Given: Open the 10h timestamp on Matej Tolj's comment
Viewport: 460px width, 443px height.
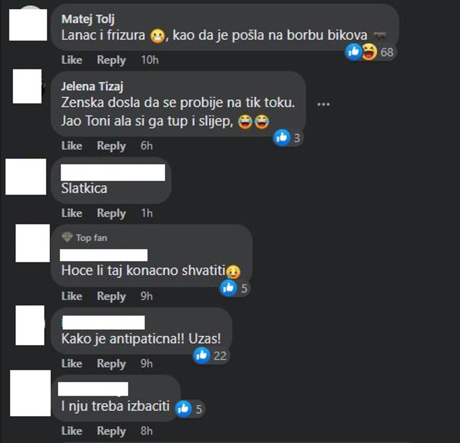Looking at the screenshot, I should pyautogui.click(x=150, y=60).
